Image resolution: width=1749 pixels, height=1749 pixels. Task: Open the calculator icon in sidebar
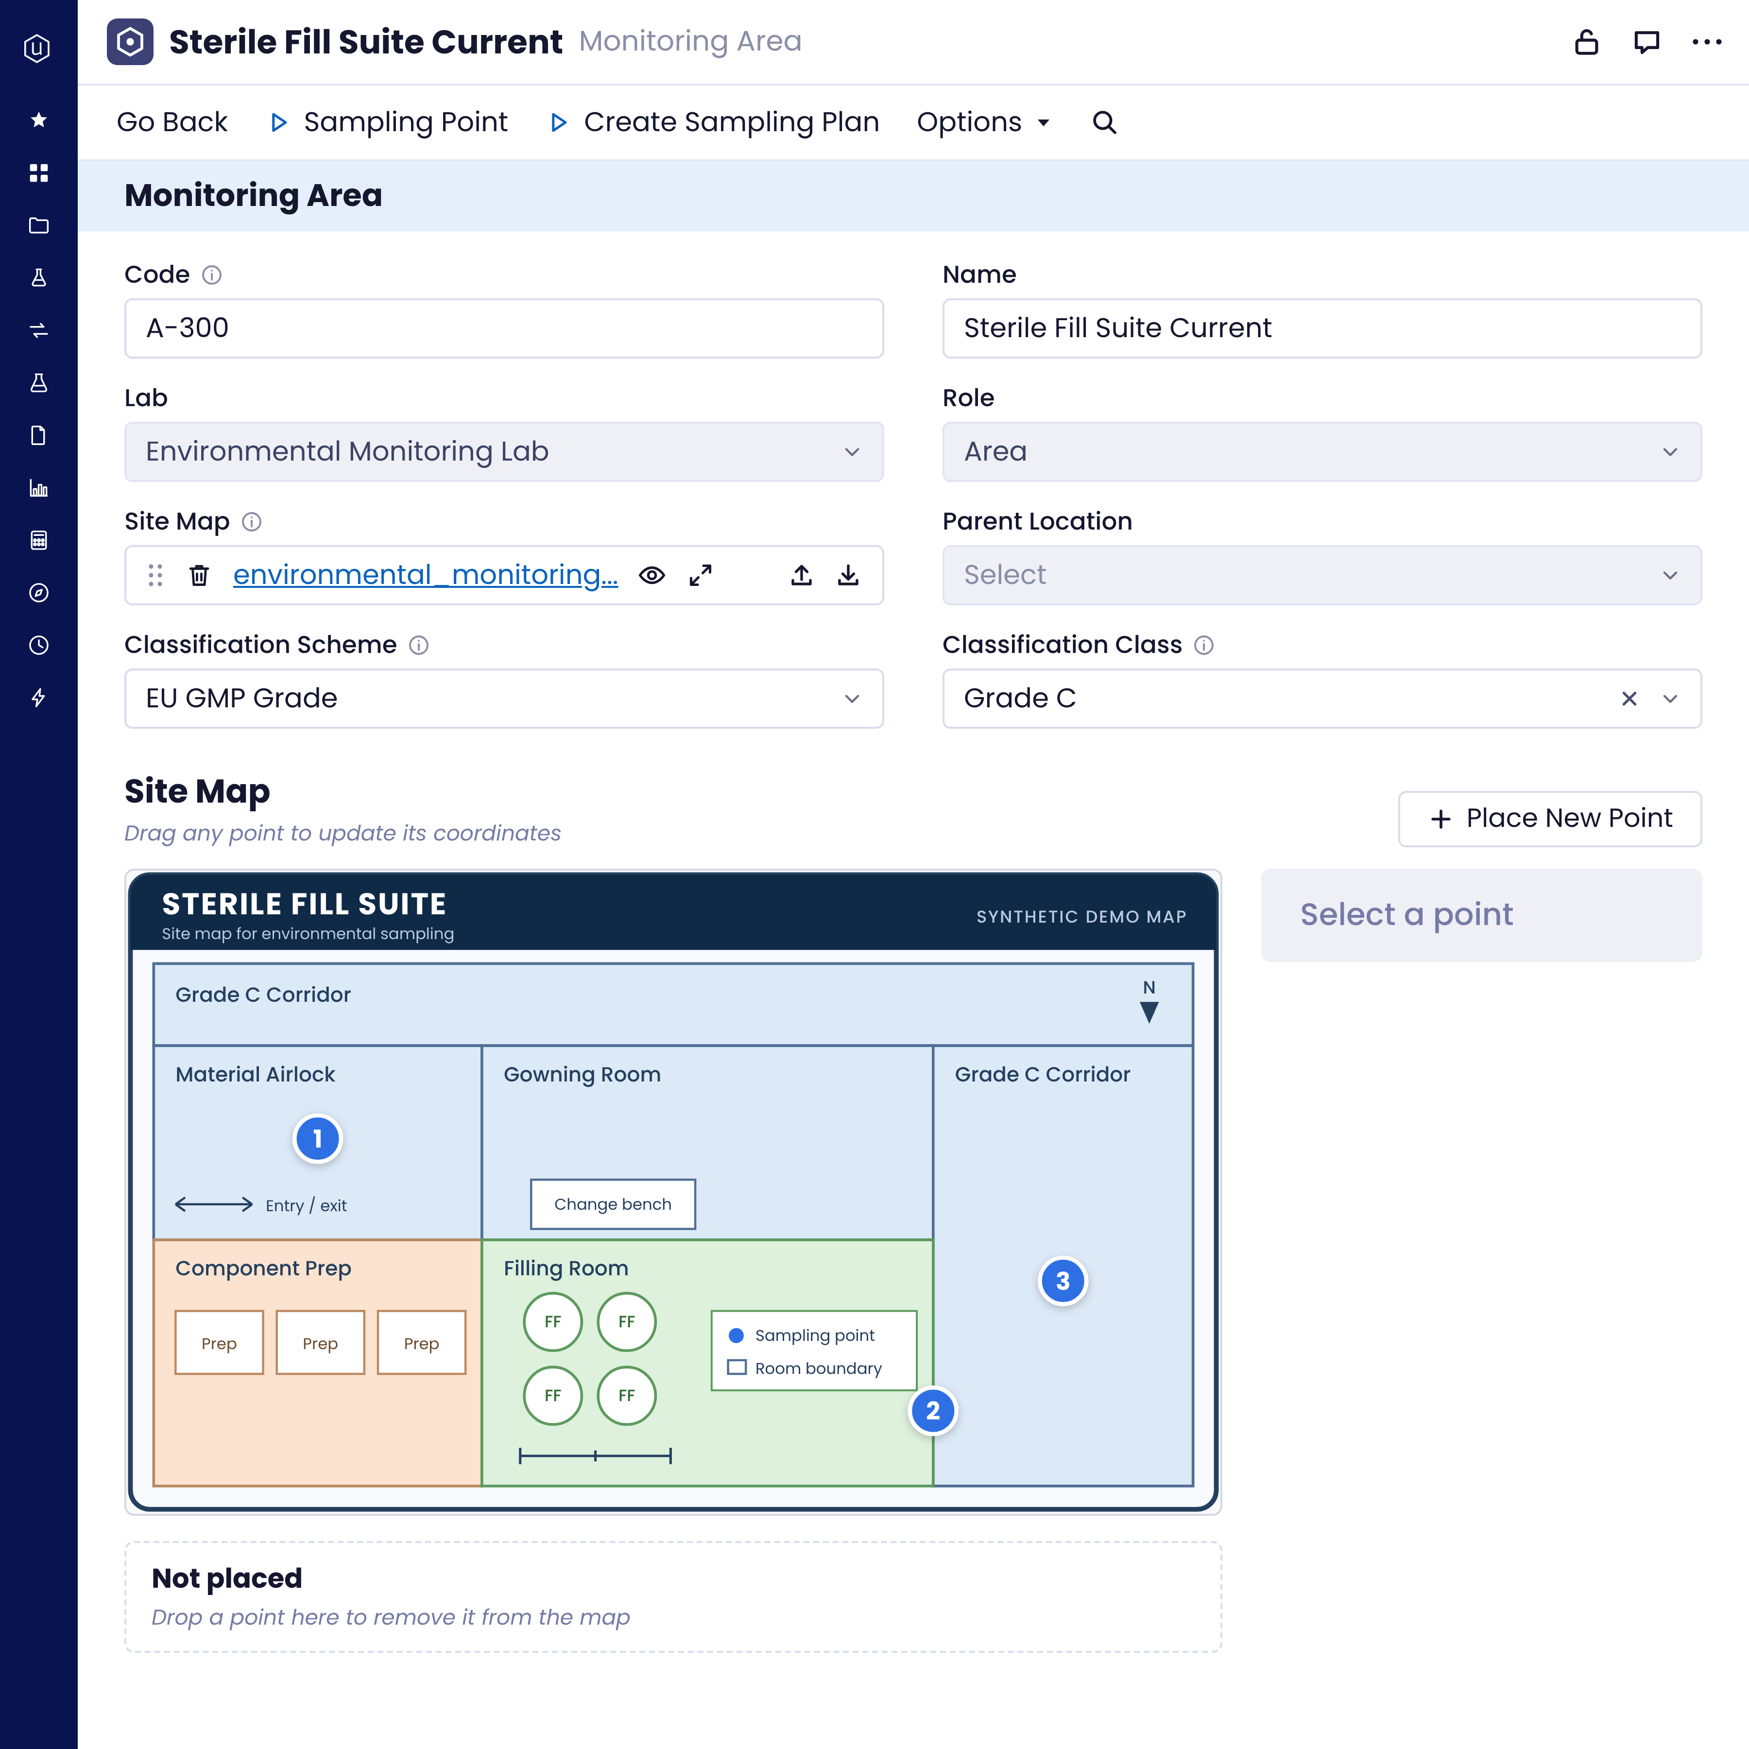click(38, 540)
